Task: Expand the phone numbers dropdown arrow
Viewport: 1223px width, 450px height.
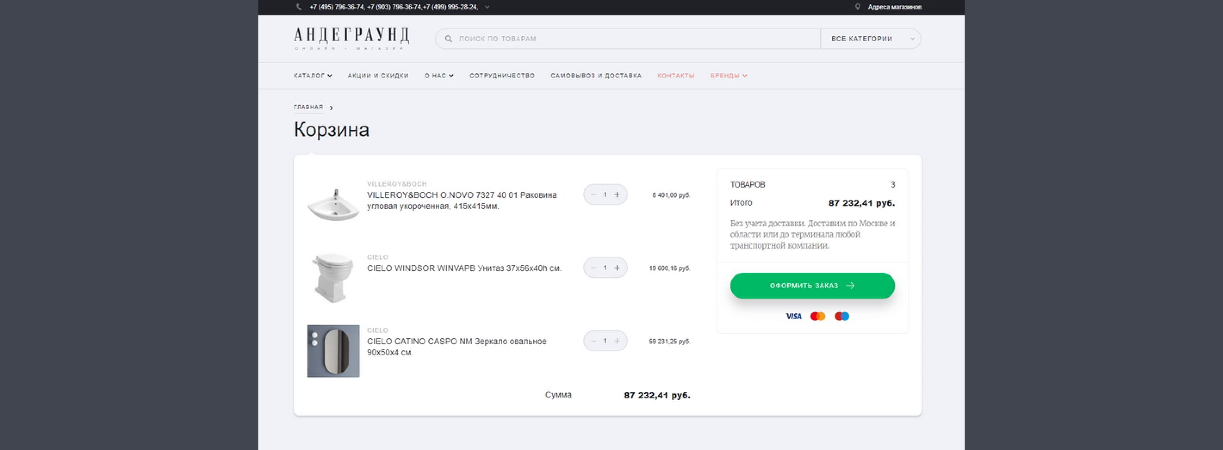Action: click(x=487, y=7)
